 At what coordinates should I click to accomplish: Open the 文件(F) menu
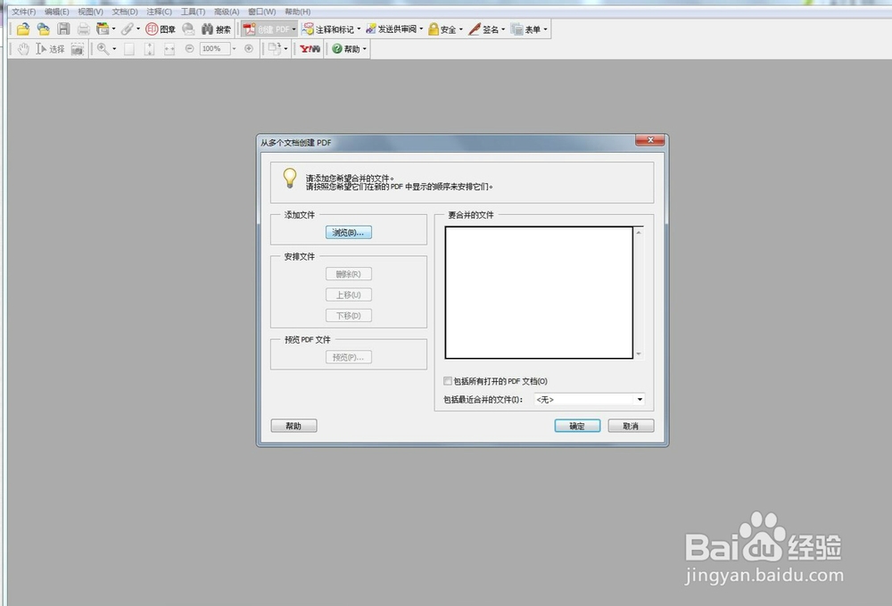click(x=24, y=12)
